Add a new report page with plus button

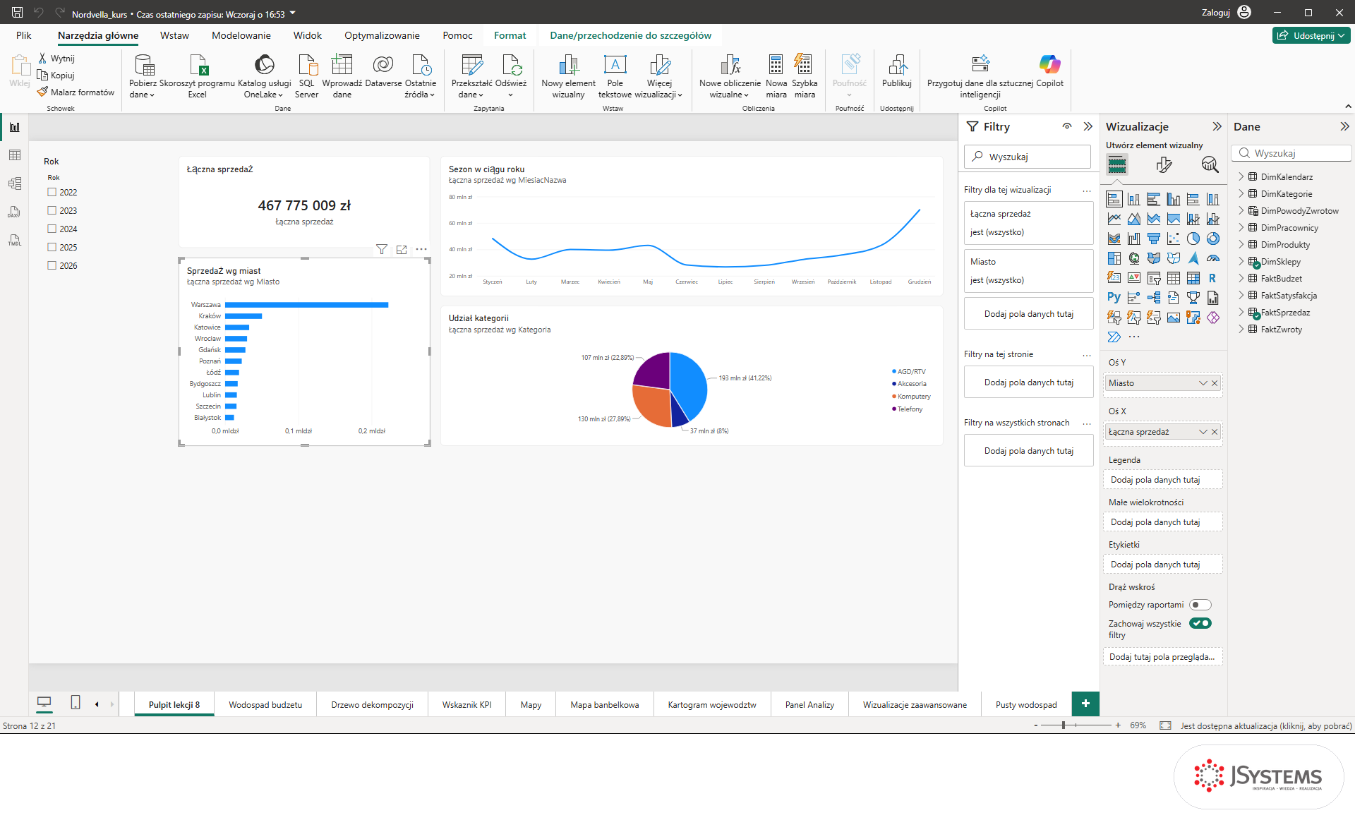tap(1085, 704)
